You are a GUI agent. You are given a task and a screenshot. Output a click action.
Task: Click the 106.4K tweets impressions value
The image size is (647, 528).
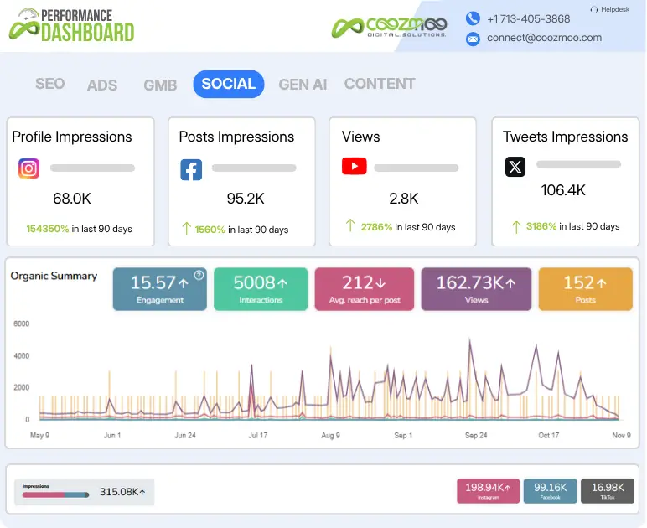pyautogui.click(x=563, y=190)
